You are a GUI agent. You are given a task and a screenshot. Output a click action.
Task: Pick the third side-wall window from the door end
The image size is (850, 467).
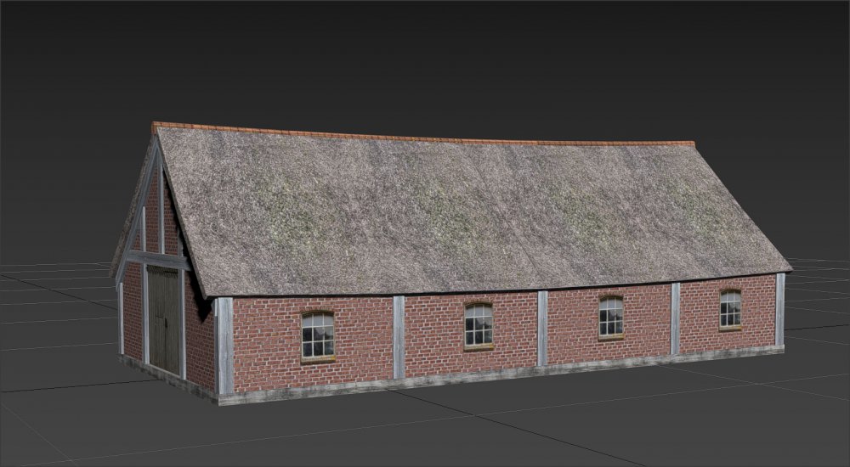[x=610, y=316]
